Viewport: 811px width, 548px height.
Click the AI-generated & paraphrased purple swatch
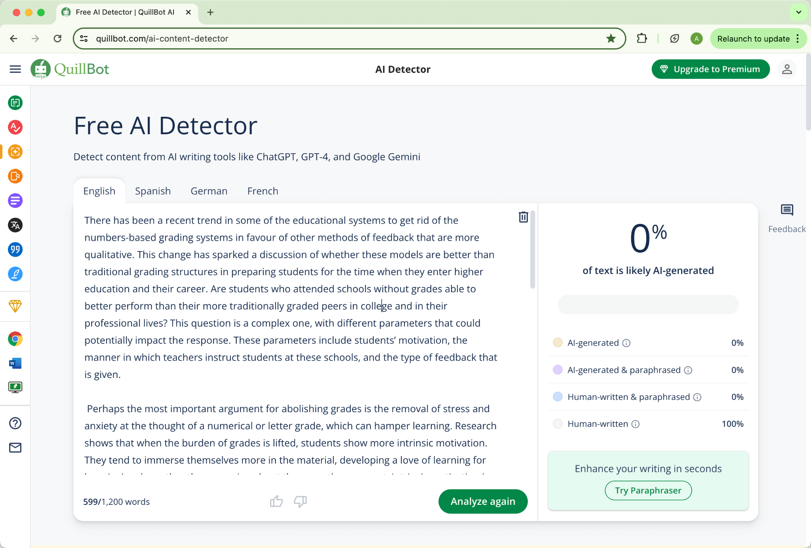click(x=558, y=370)
